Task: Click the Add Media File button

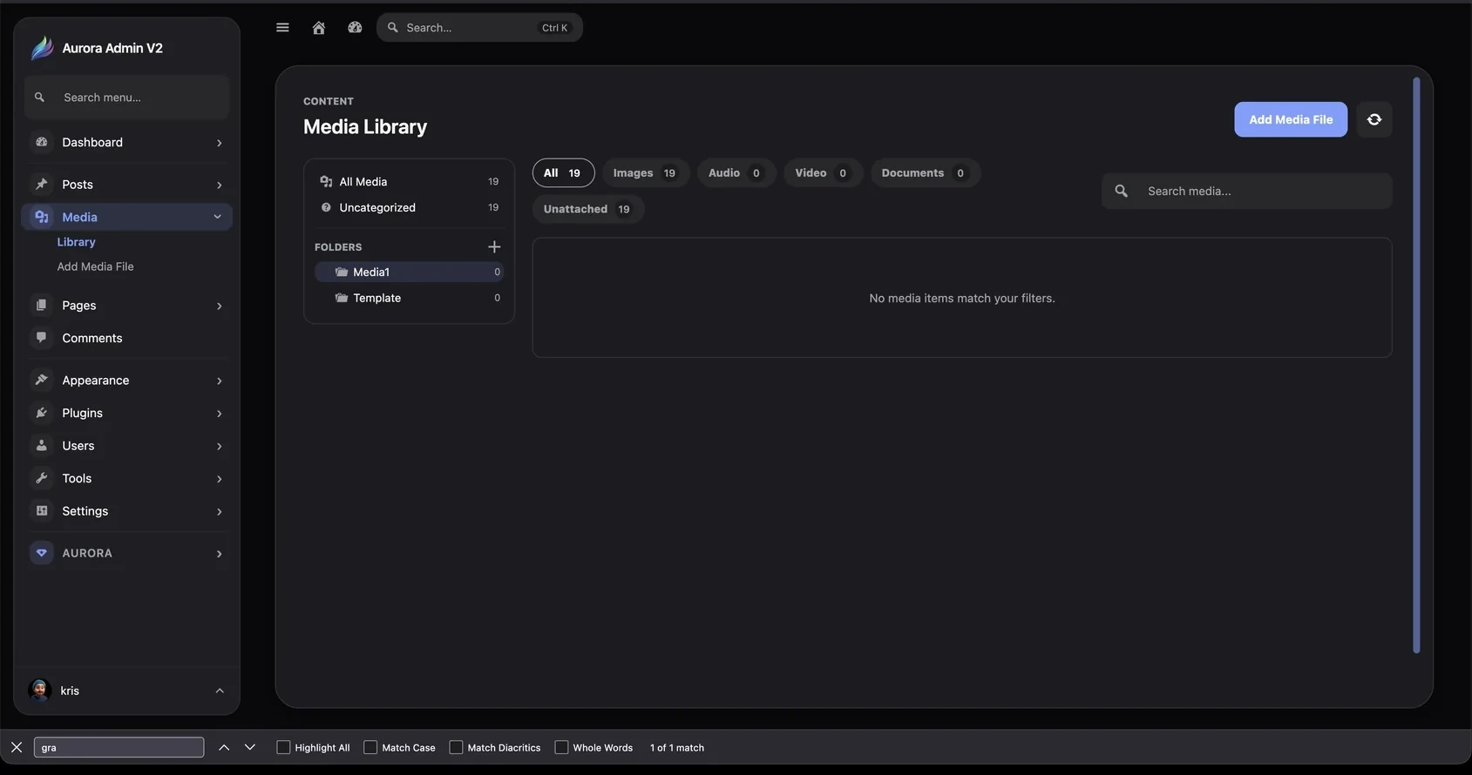Action: click(1291, 119)
